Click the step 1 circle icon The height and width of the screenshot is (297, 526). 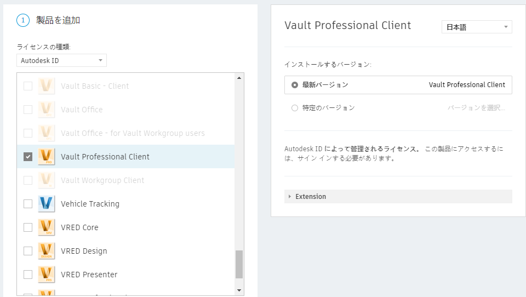23,20
